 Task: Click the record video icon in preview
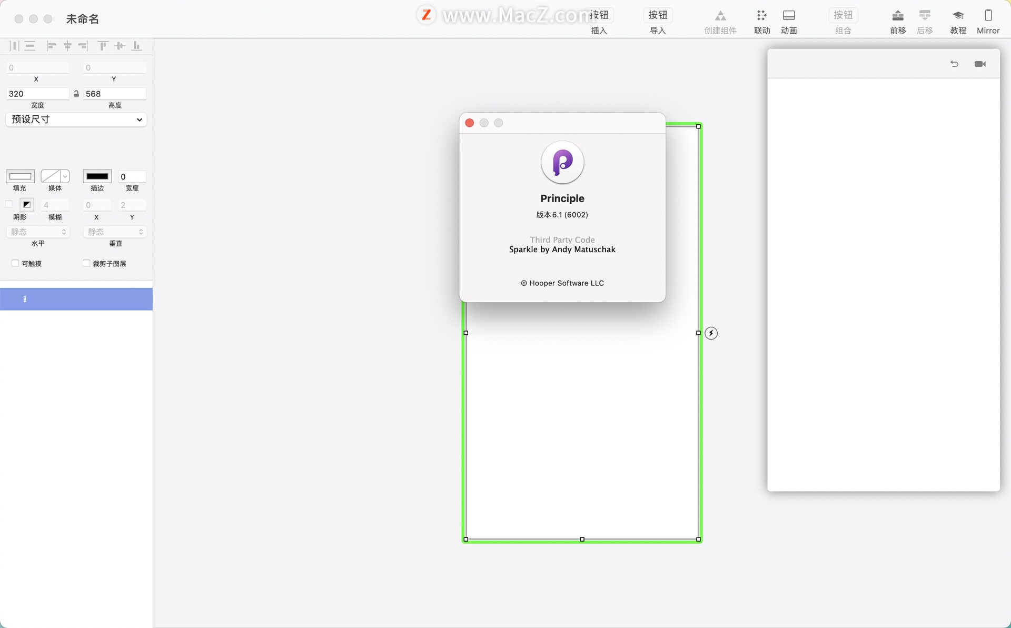tap(980, 64)
